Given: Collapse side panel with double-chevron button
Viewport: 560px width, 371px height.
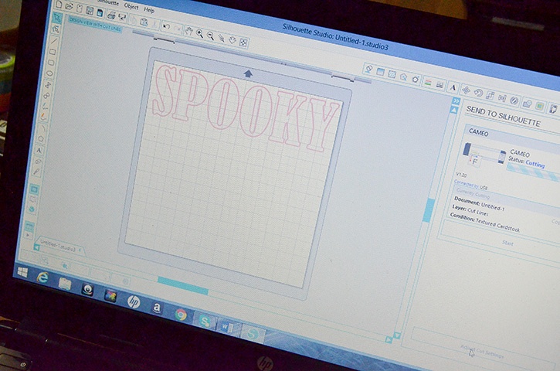Looking at the screenshot, I should (456, 100).
